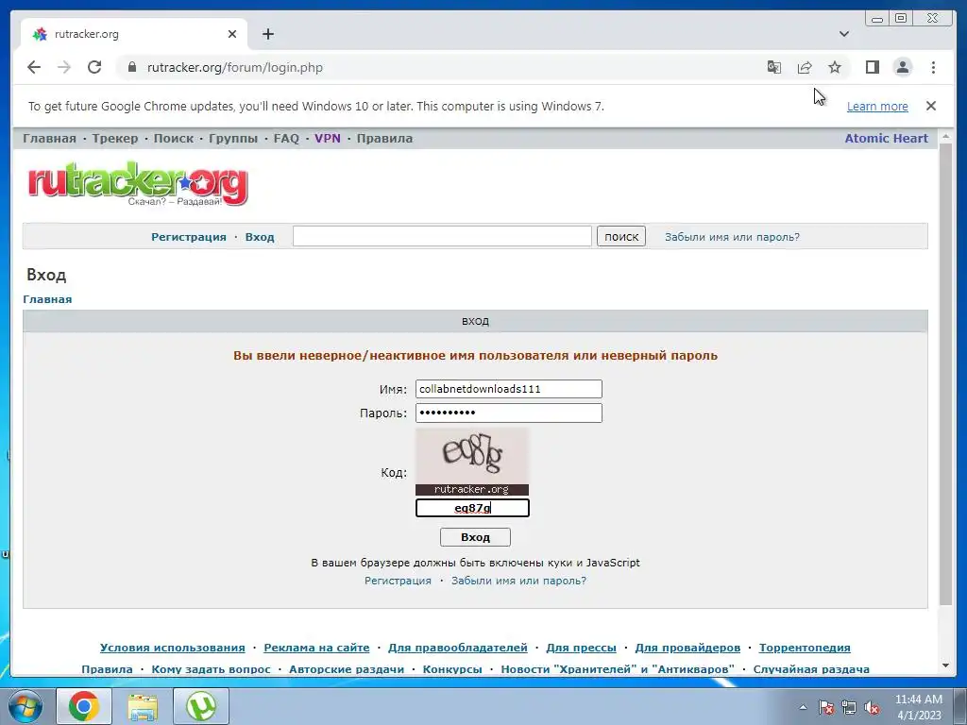Click the поиск search button

[621, 236]
